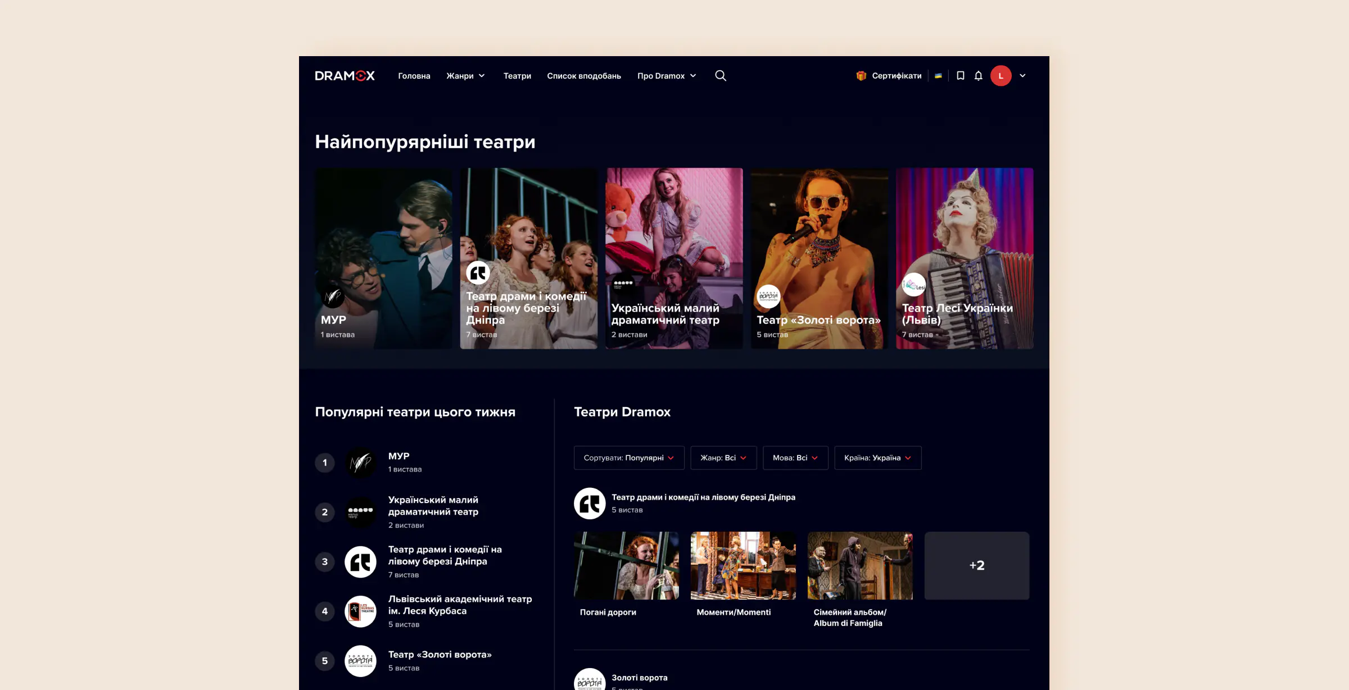Screen dimensions: 1349x690
Task: Open the МУР theatre card
Action: tap(383, 258)
